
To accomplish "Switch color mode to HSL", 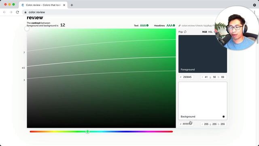I will click(210, 32).
